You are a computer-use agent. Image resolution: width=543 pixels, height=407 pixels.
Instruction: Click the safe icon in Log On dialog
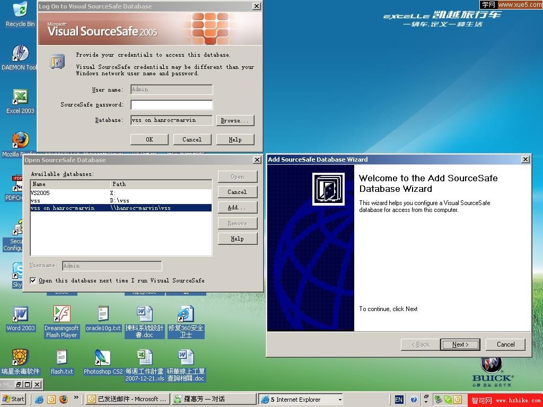(57, 61)
